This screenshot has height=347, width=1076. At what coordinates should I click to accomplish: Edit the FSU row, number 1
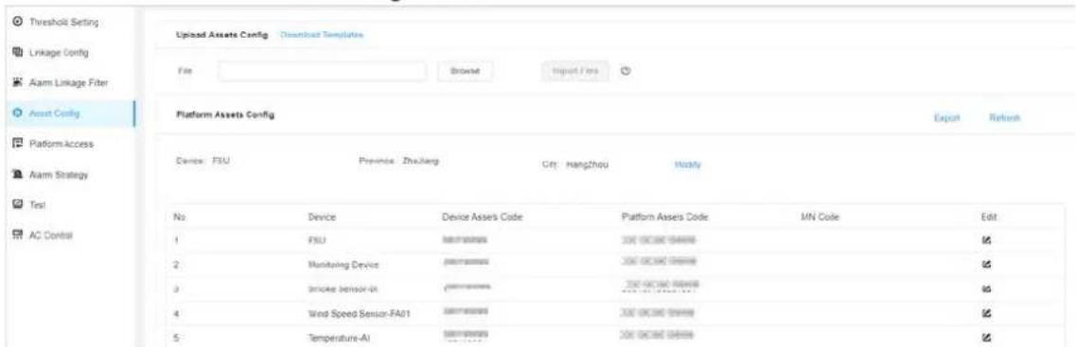pos(987,240)
